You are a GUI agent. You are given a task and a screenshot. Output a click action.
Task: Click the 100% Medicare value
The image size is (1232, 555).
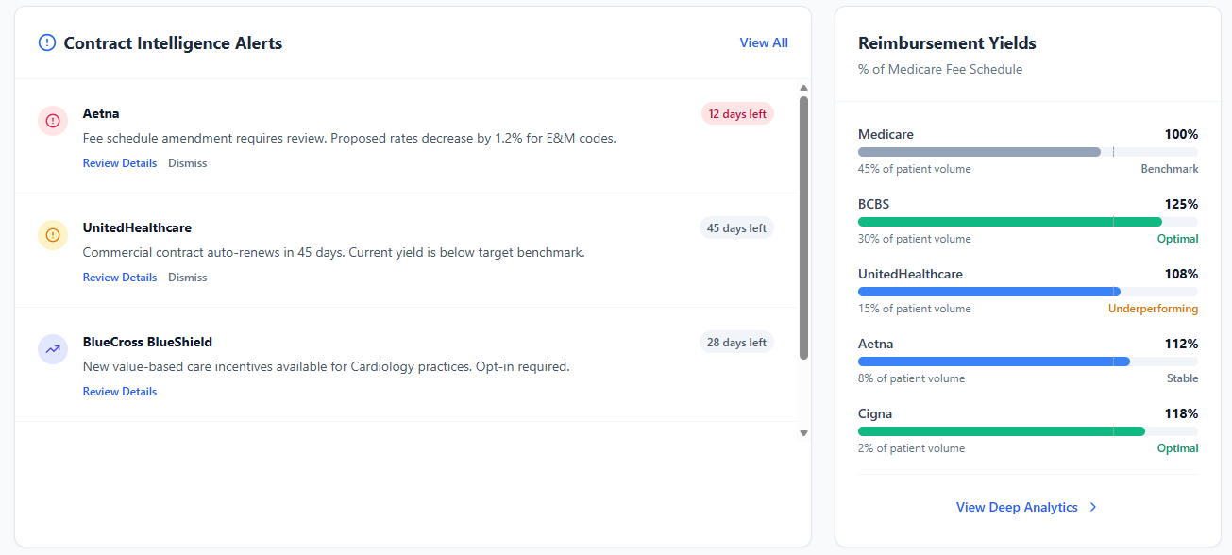click(1181, 135)
